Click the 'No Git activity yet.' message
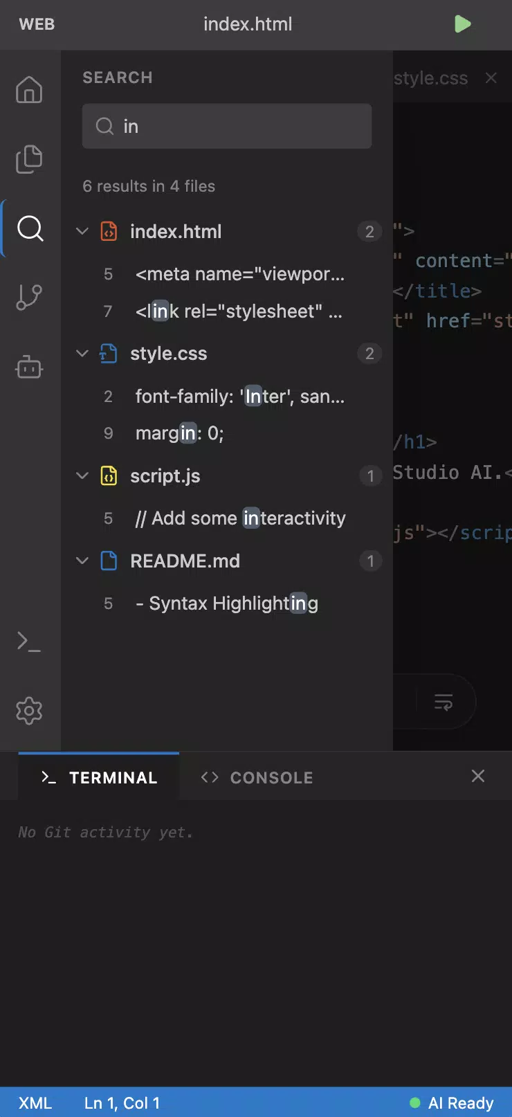 coord(106,833)
